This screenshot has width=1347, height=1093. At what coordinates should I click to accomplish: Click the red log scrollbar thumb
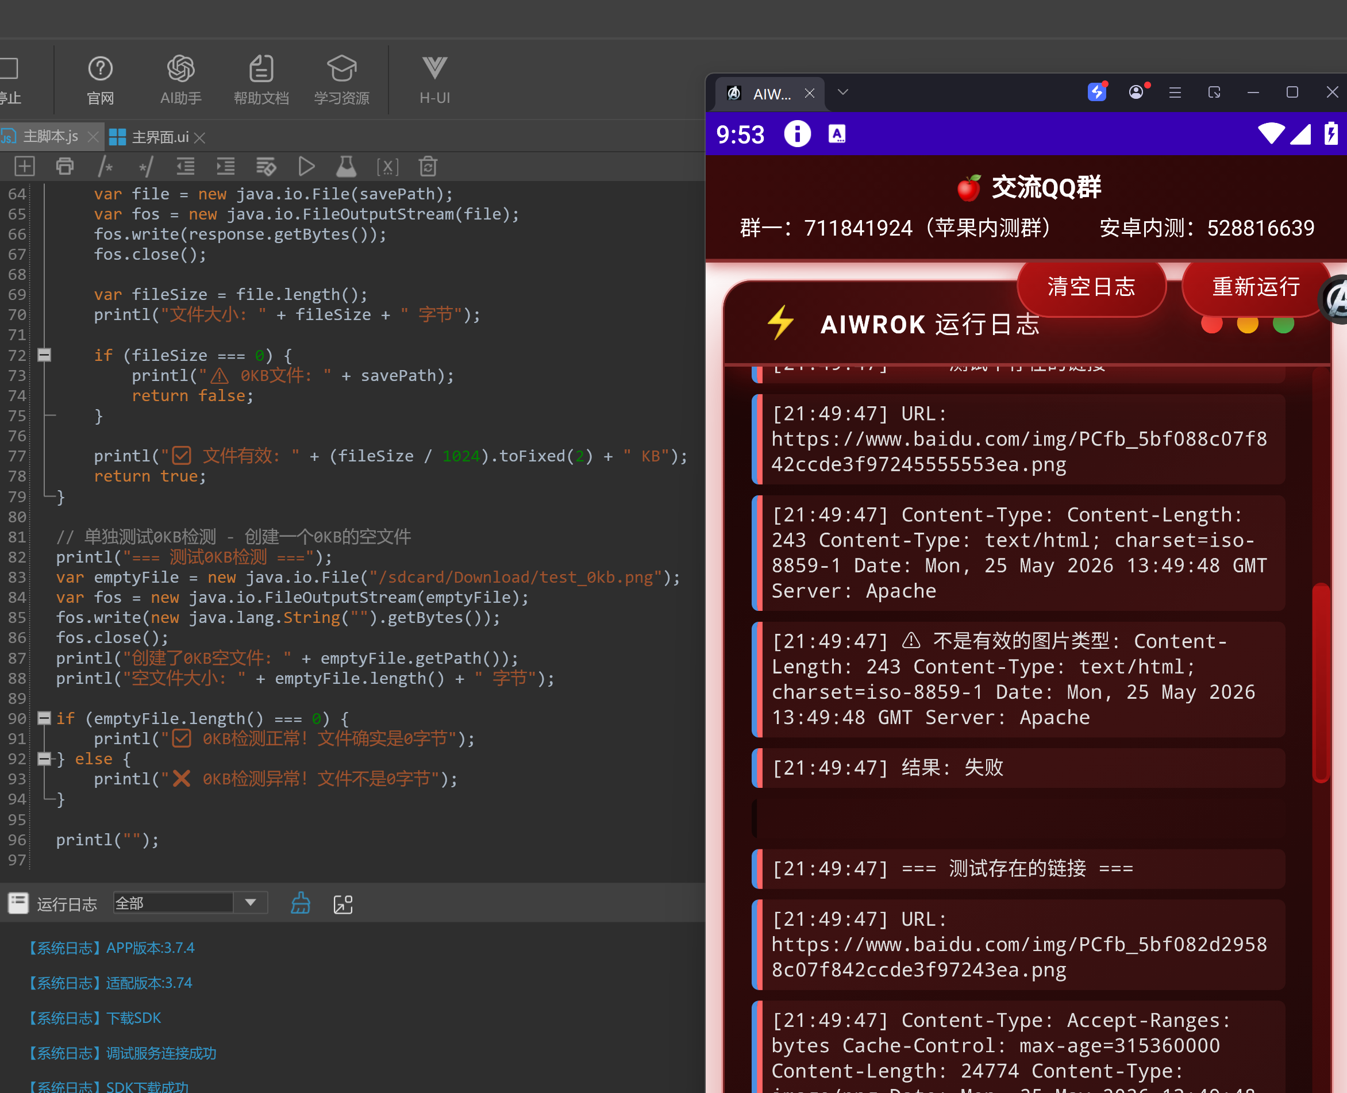pos(1321,683)
